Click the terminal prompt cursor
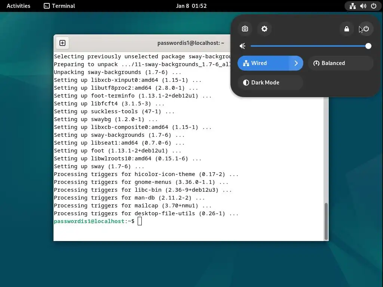 [140, 221]
